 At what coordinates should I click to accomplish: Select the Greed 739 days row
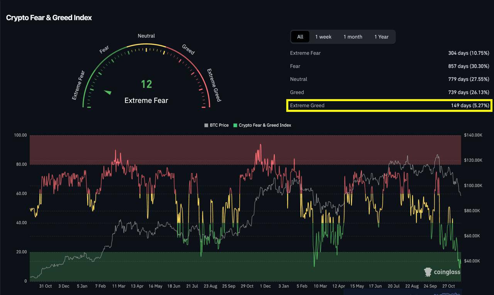[389, 92]
